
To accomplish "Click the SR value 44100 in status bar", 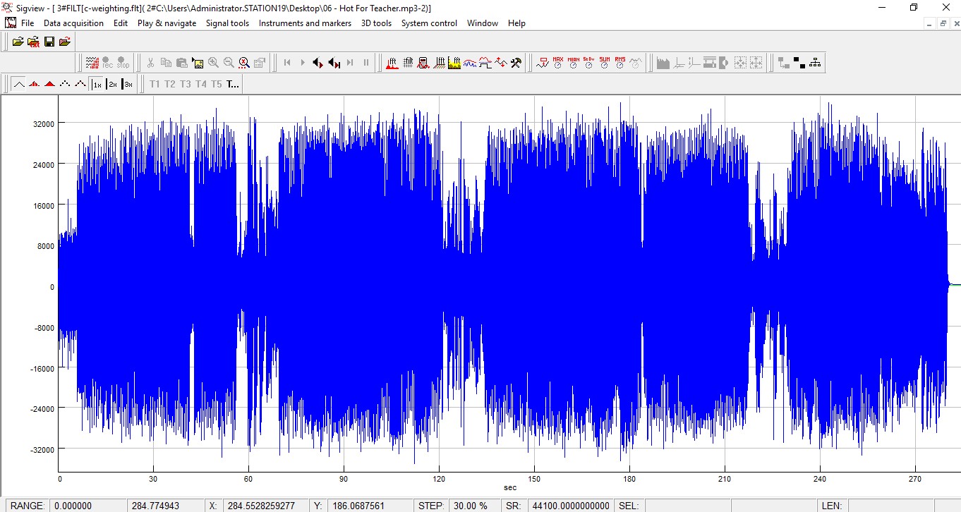I will tap(571, 506).
